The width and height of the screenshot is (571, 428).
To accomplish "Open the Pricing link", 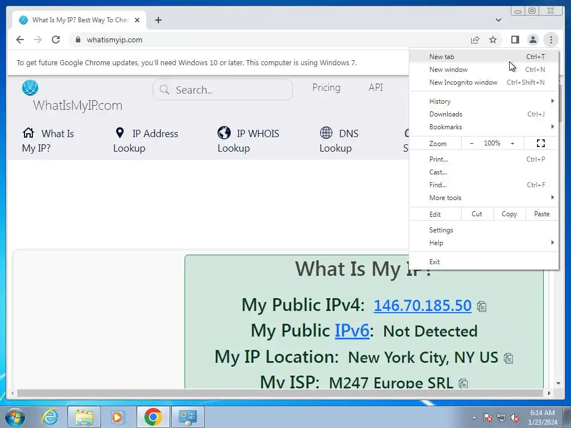I will (326, 87).
